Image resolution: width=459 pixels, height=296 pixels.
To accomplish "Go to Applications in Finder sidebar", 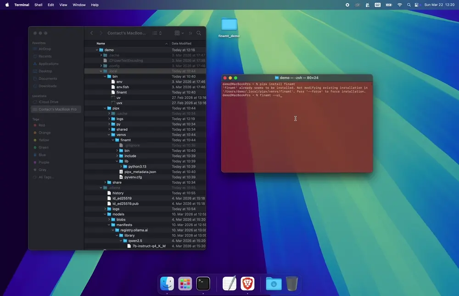I will (x=49, y=64).
